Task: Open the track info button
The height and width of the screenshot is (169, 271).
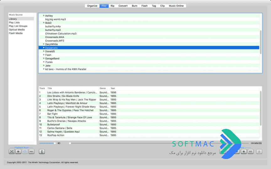Action: click(42, 151)
